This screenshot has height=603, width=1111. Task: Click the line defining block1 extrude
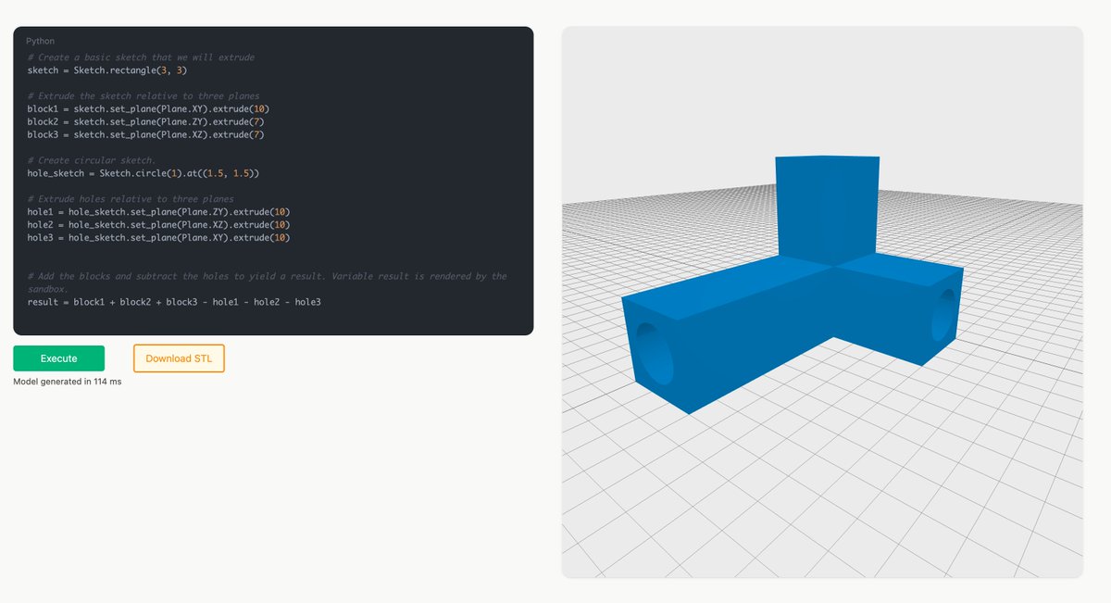pyautogui.click(x=149, y=109)
